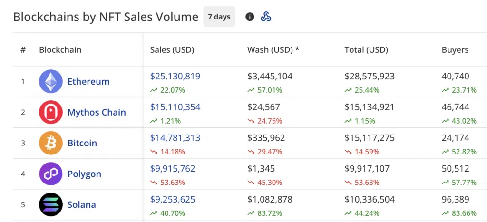The width and height of the screenshot is (487, 222).
Task: Open the info circle icon
Action: coord(250,17)
